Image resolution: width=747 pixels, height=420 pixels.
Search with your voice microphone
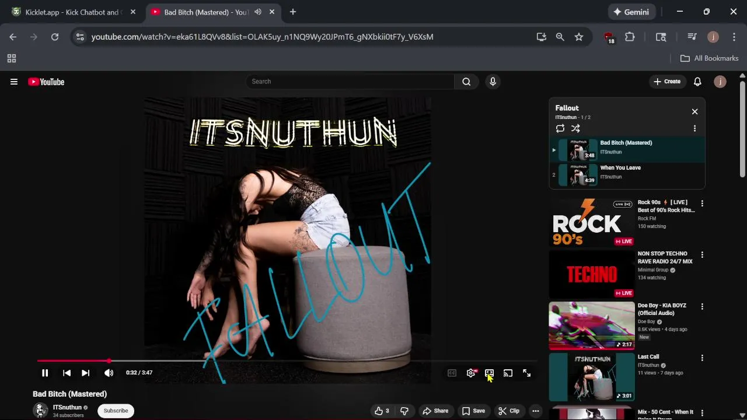pos(493,82)
